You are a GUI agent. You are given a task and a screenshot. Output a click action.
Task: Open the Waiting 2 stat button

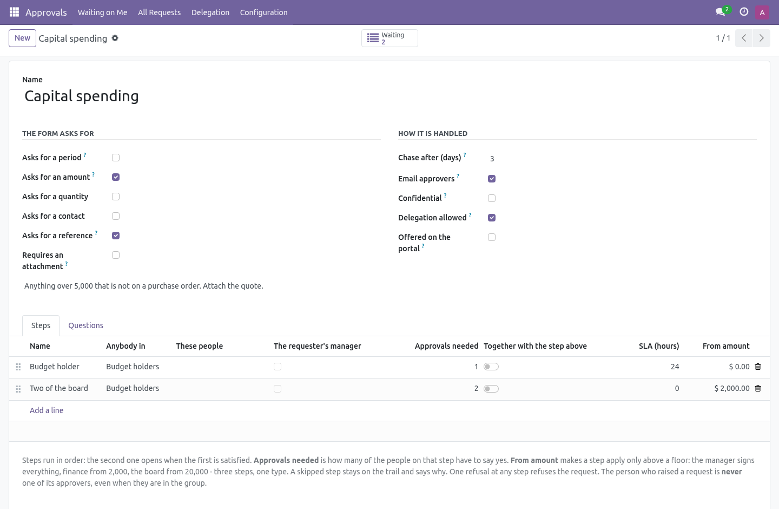(x=389, y=38)
